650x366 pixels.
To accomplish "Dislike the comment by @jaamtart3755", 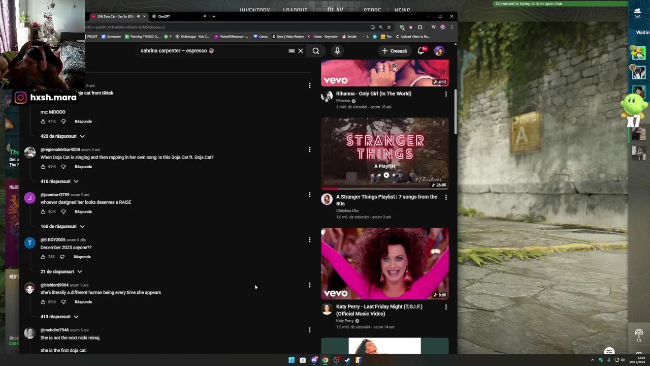I will pos(63,211).
